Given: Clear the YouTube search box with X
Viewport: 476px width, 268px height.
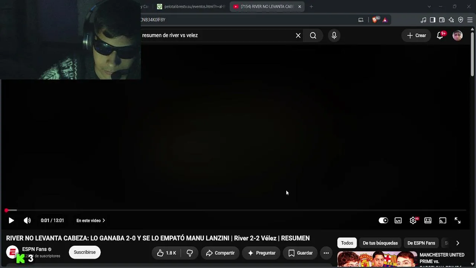Looking at the screenshot, I should coord(298,35).
